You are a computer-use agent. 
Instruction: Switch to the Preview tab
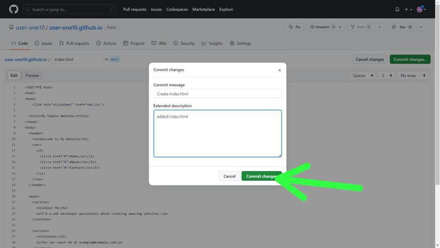pos(32,75)
